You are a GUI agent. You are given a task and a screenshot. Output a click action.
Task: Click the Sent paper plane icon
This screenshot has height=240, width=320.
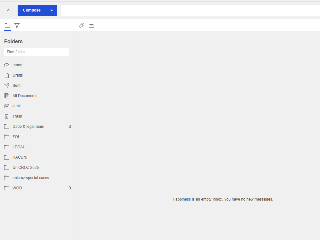[7, 86]
